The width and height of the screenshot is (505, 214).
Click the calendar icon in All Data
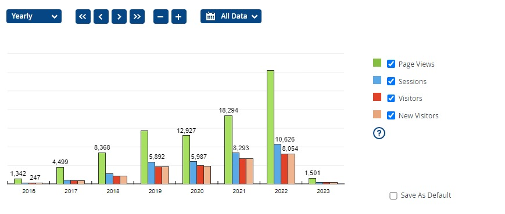pyautogui.click(x=210, y=16)
